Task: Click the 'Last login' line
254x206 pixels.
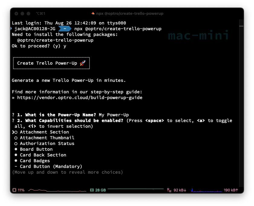Action: (x=69, y=23)
